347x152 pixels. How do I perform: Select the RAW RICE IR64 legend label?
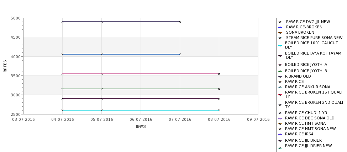299,134
